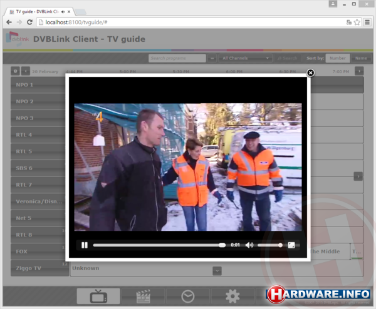Screen dimensions: 376x309
Task: Click right arrow at guide's edge
Action: tap(358, 176)
